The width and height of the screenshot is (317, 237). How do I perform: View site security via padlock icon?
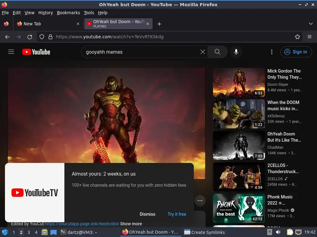[50, 37]
